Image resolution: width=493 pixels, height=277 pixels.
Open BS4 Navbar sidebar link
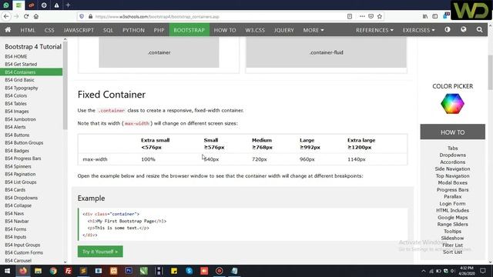[17, 221]
